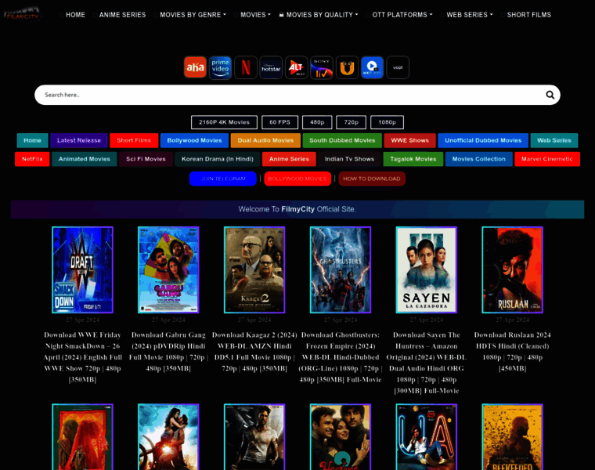Open Latest Release category

[x=79, y=140]
